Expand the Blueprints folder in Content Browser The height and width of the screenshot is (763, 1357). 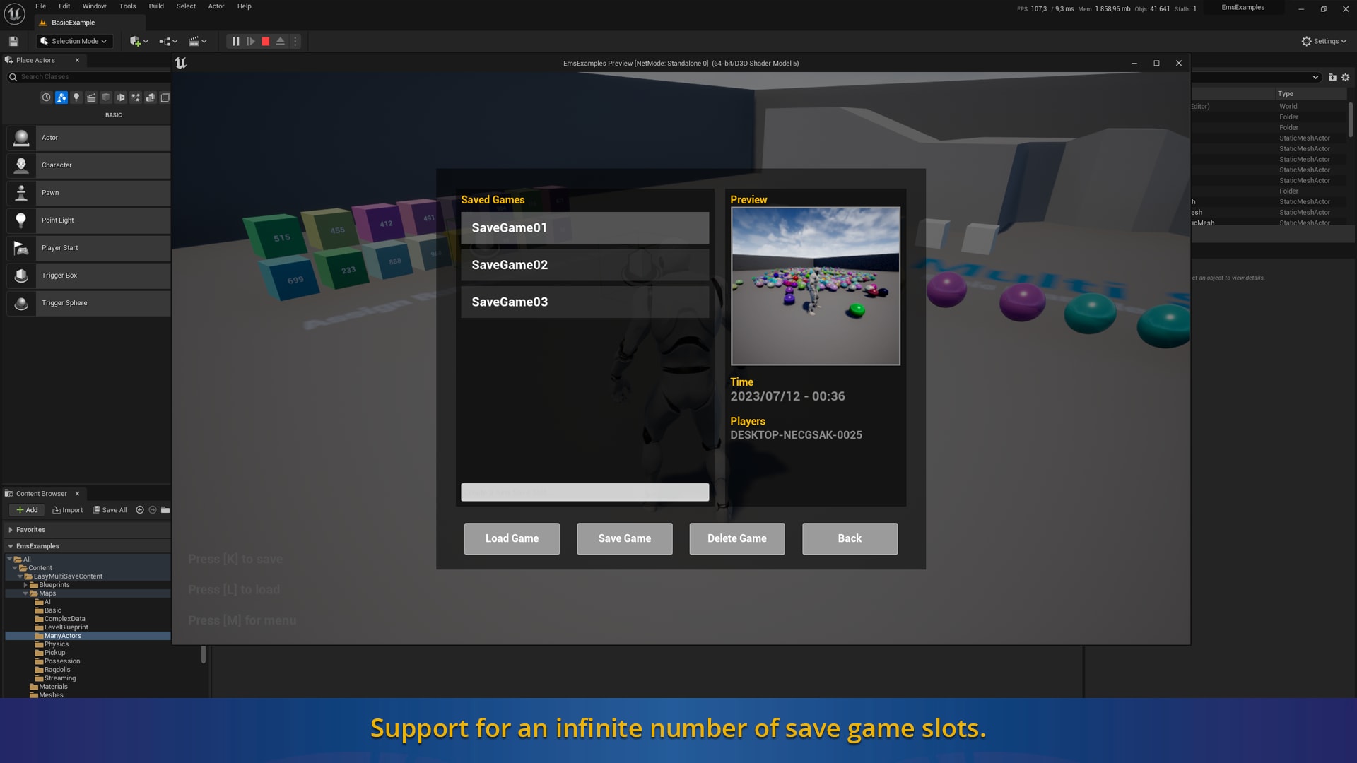click(x=26, y=585)
